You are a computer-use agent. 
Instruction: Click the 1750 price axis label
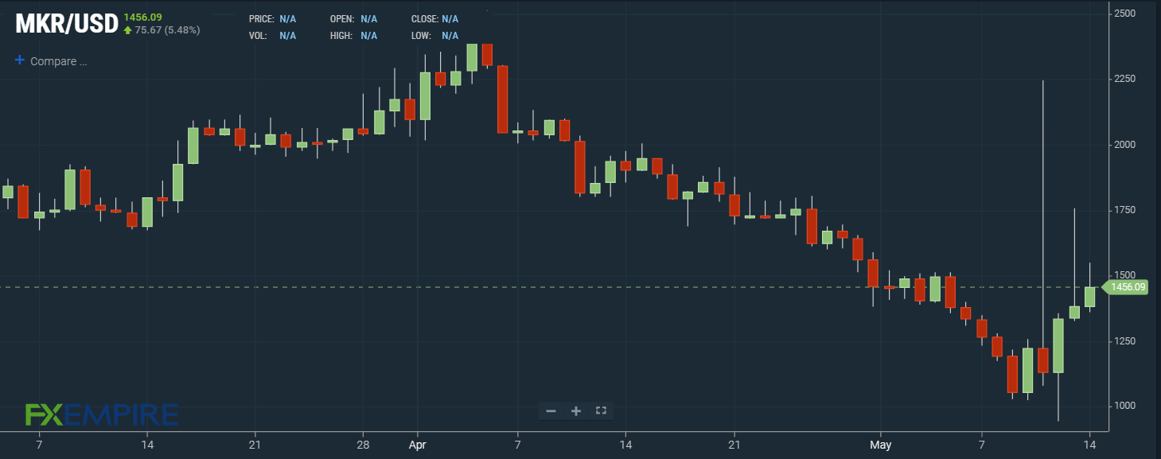(x=1124, y=210)
